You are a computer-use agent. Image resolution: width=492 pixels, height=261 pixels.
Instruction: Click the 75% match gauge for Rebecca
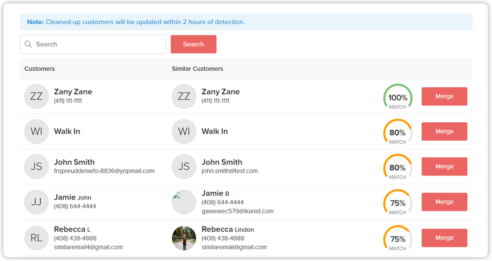(397, 238)
